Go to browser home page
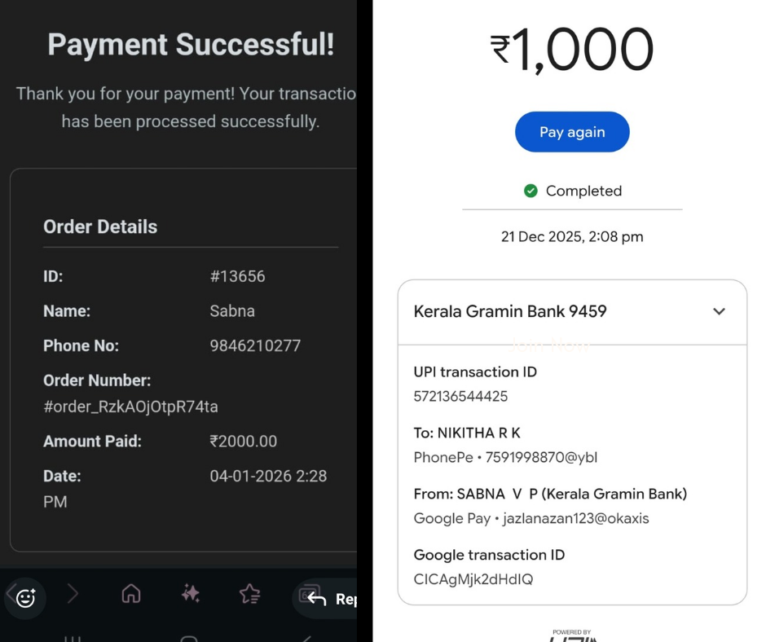Screen dimensions: 766x642 point(131,594)
